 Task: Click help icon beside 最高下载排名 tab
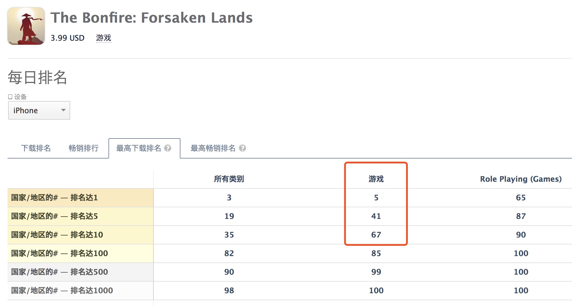[168, 148]
